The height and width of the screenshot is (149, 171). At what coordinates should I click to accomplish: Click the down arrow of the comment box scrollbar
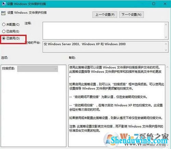(x=166, y=37)
